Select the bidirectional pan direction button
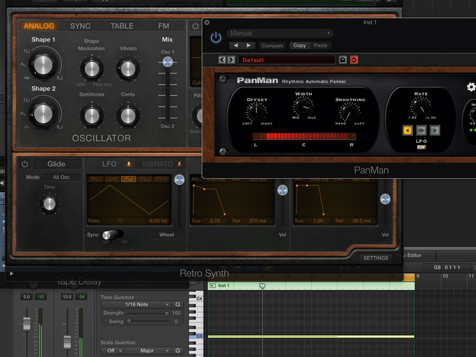Screen dimensions: 476x357 tap(421, 130)
